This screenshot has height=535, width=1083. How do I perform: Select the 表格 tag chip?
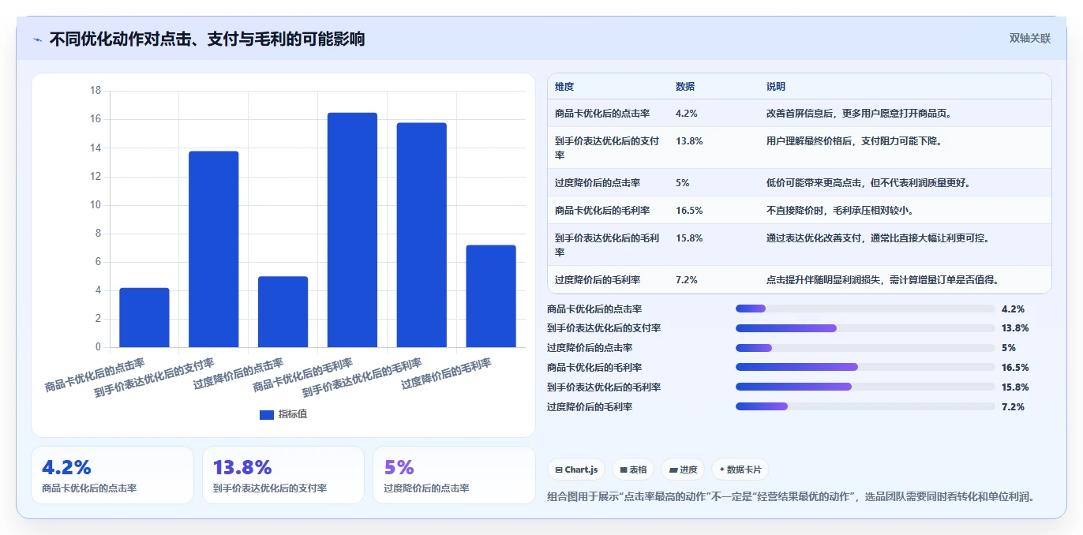(x=633, y=470)
